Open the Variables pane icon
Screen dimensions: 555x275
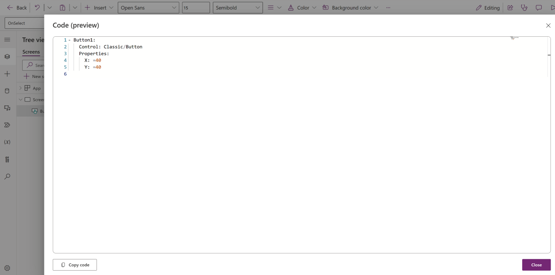coord(7,142)
